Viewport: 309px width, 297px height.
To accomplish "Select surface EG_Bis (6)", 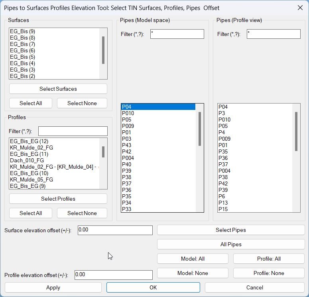I will click(54, 50).
